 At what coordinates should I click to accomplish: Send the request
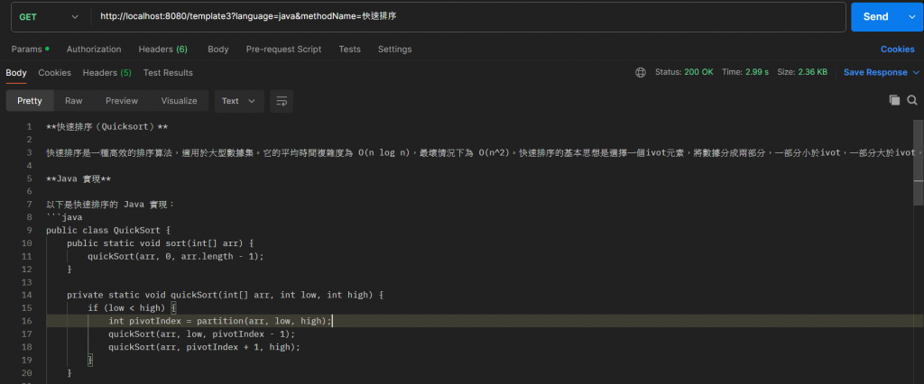click(x=875, y=17)
